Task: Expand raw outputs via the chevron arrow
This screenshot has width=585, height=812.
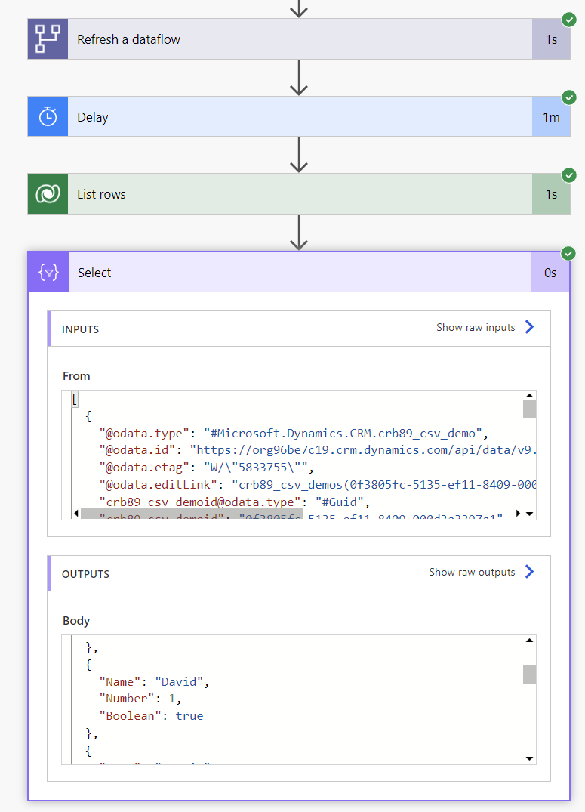Action: 529,573
